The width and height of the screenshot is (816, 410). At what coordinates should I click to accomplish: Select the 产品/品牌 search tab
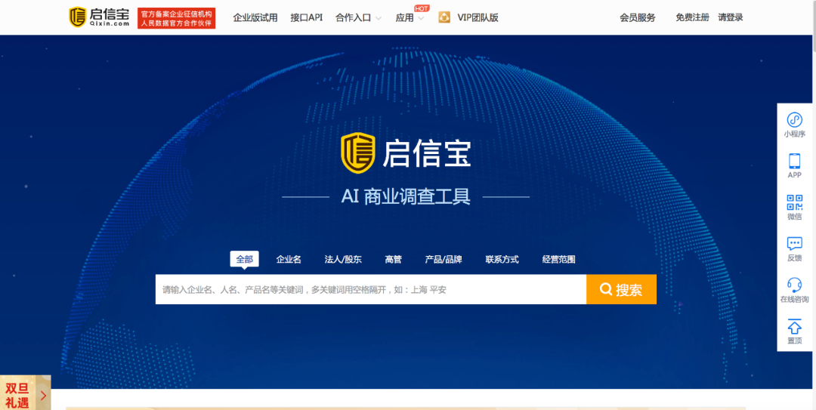[444, 259]
